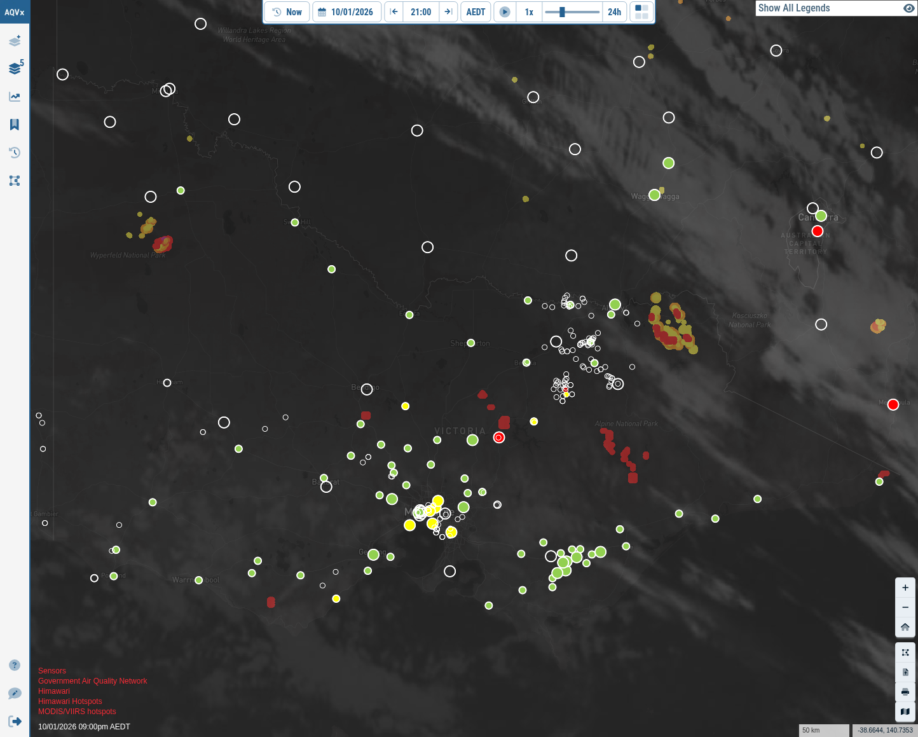This screenshot has width=918, height=737.
Task: Open the AEDT timezone selector
Action: [476, 12]
